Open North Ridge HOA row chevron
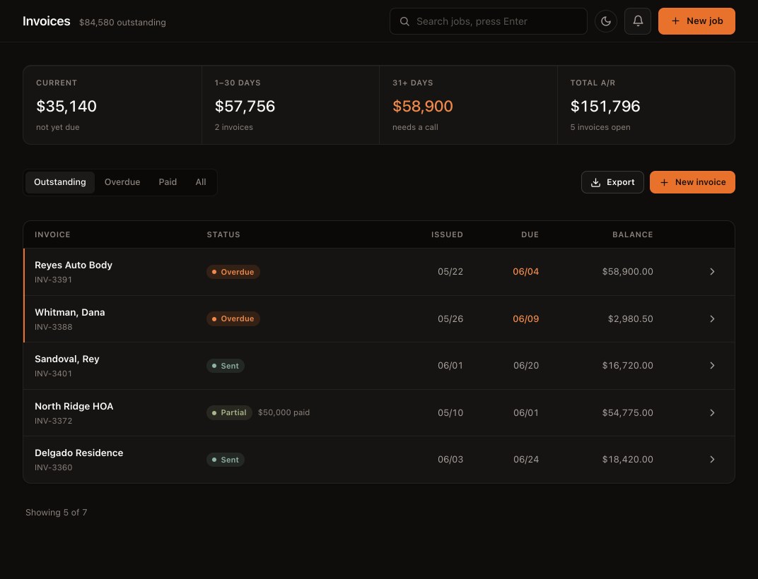The width and height of the screenshot is (758, 579). click(712, 413)
